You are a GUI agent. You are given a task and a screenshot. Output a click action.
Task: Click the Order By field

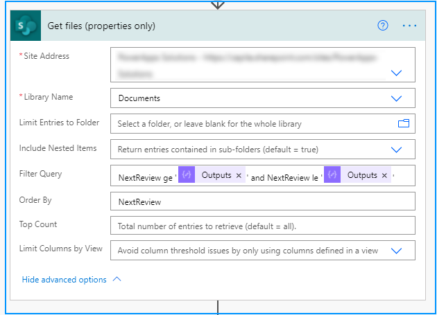pos(262,201)
